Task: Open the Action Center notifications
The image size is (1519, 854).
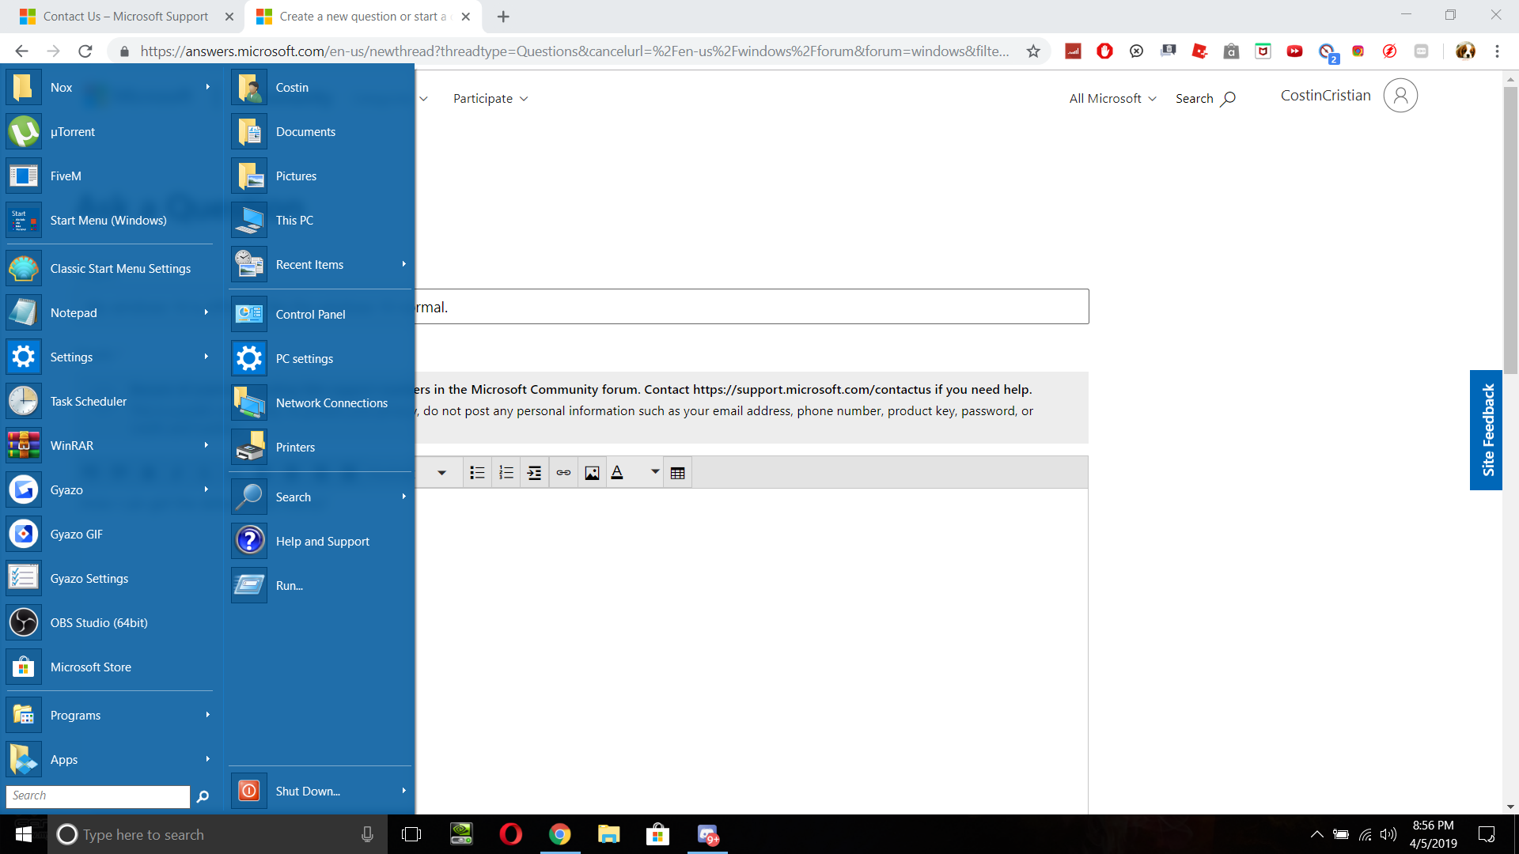Action: point(1487,834)
